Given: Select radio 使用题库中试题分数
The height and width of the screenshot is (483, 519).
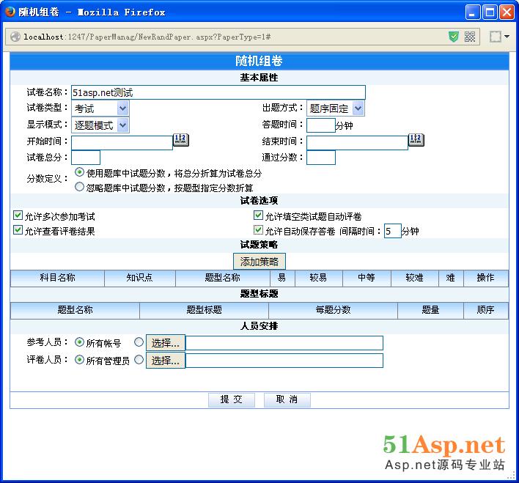Looking at the screenshot, I should tap(79, 172).
